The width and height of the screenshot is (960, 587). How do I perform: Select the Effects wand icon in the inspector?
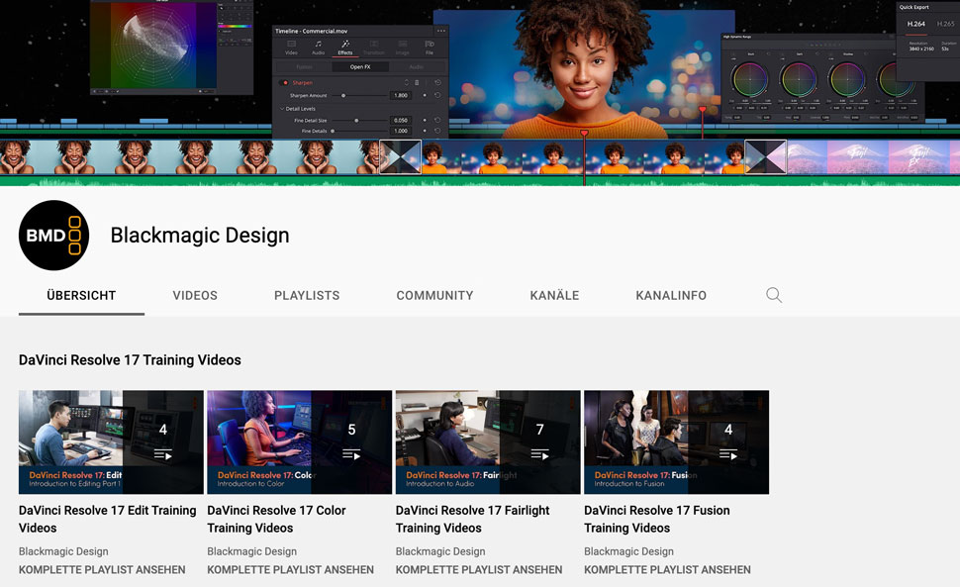(x=345, y=47)
